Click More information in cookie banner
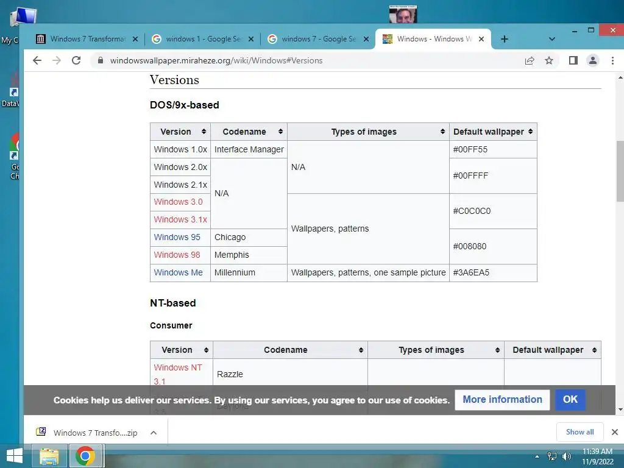Image resolution: width=624 pixels, height=468 pixels. 502,400
